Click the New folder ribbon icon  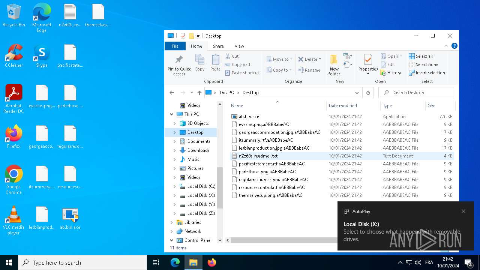tap(334, 65)
